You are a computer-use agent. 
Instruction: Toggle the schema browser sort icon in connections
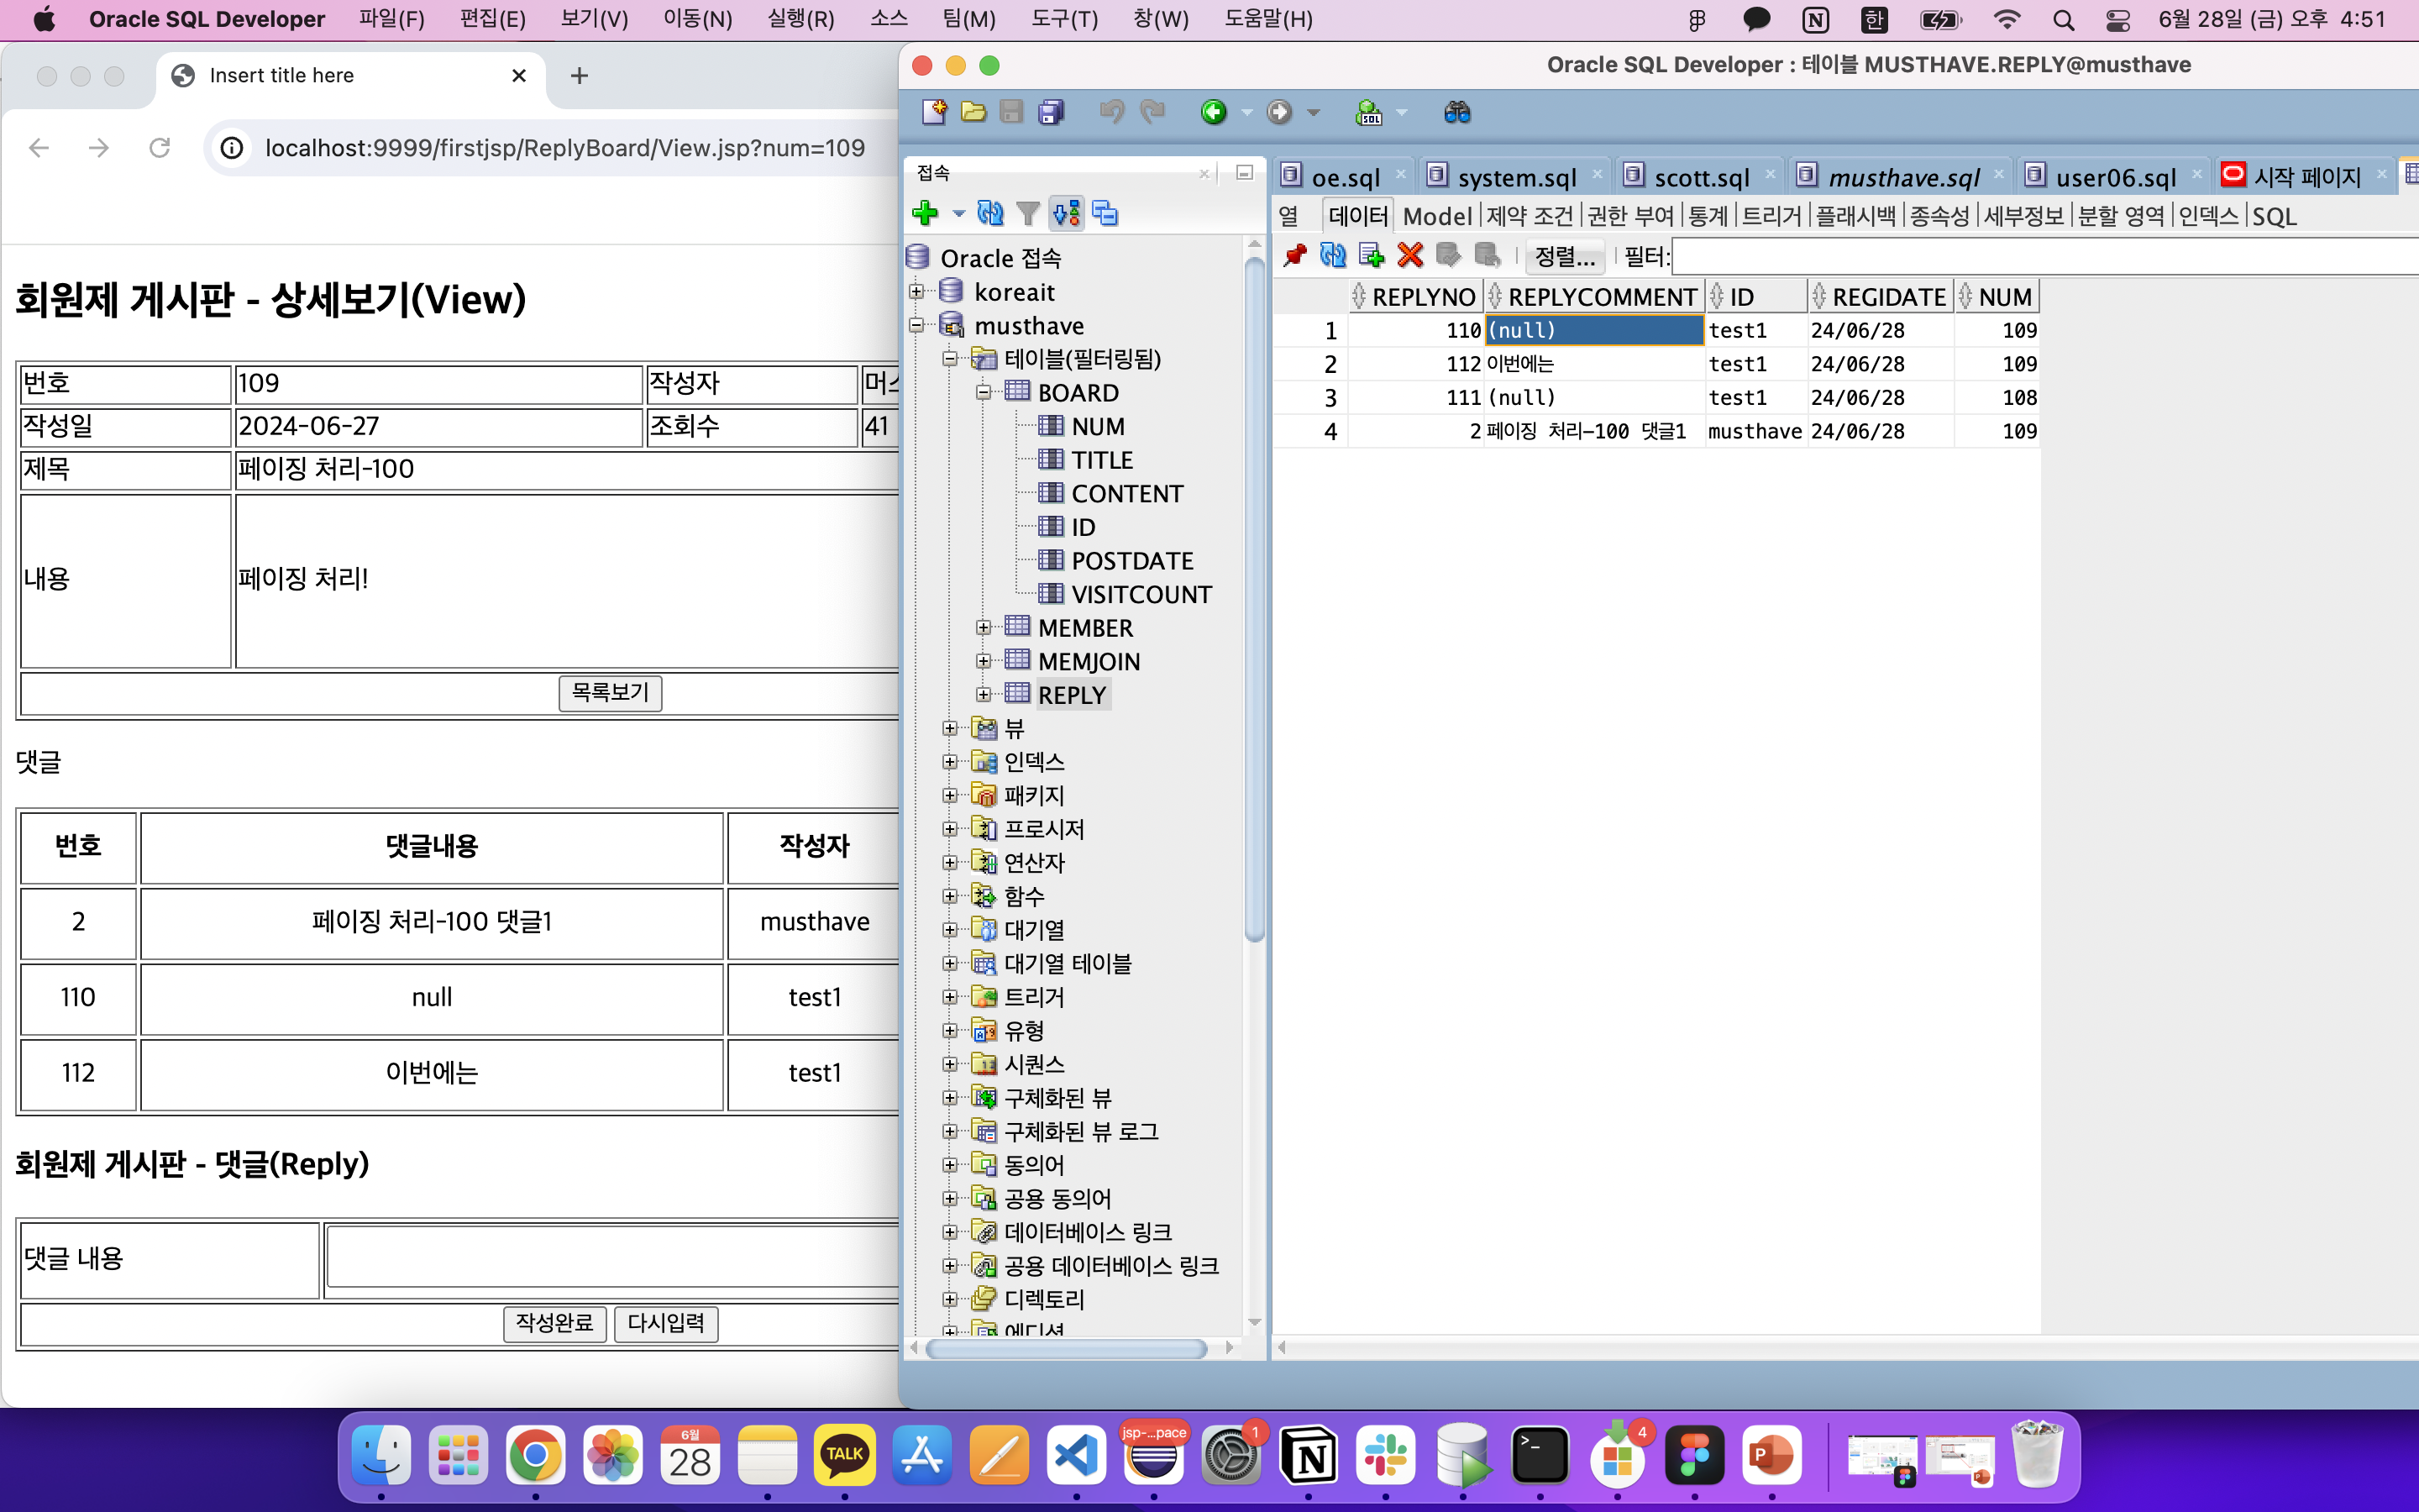click(x=1066, y=213)
